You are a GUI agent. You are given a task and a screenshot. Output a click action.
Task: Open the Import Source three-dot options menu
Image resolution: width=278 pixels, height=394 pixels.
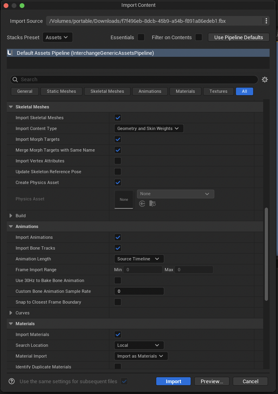pyautogui.click(x=266, y=21)
